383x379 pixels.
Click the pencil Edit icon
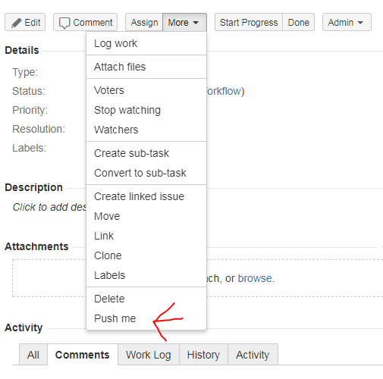tap(16, 23)
